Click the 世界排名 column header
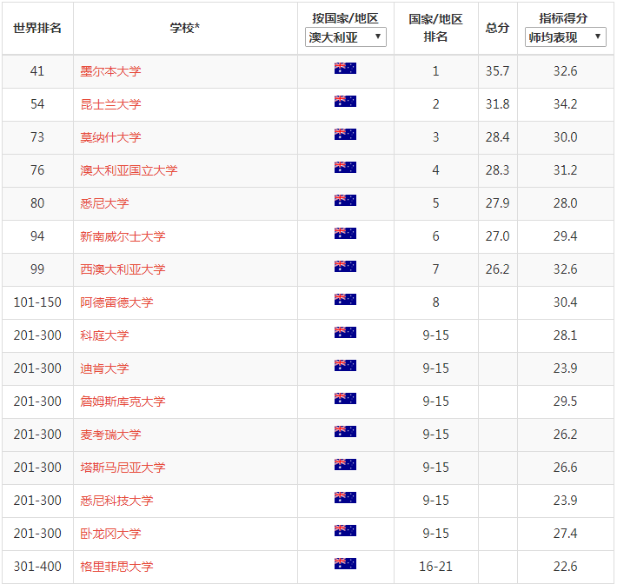Screen dimensions: 617x584 pos(37,28)
